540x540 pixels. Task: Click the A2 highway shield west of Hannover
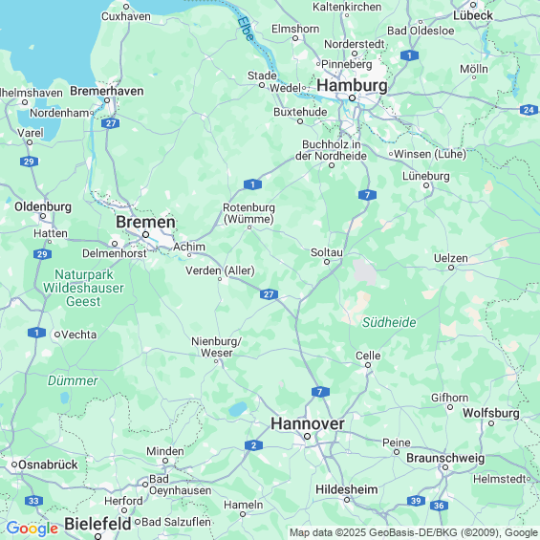(x=253, y=445)
